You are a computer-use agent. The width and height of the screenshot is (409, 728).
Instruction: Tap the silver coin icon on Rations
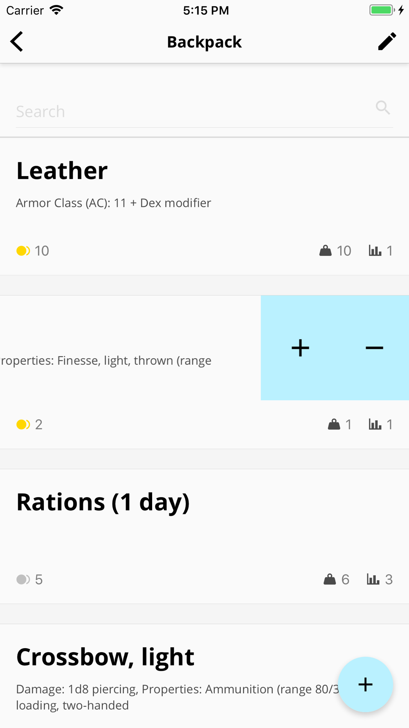[23, 579]
